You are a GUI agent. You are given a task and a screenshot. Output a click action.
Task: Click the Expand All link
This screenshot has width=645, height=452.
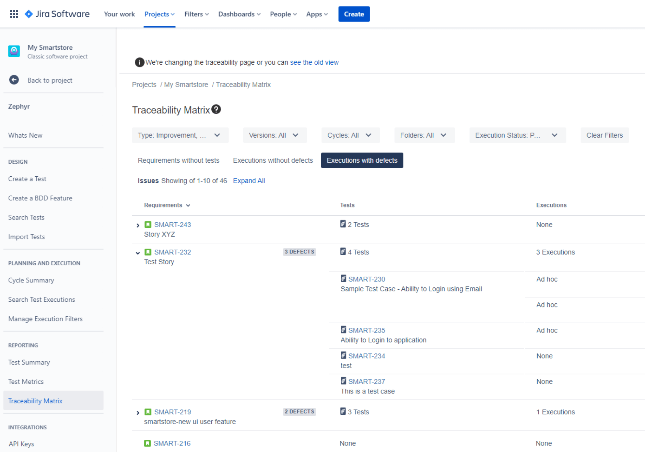pos(249,181)
